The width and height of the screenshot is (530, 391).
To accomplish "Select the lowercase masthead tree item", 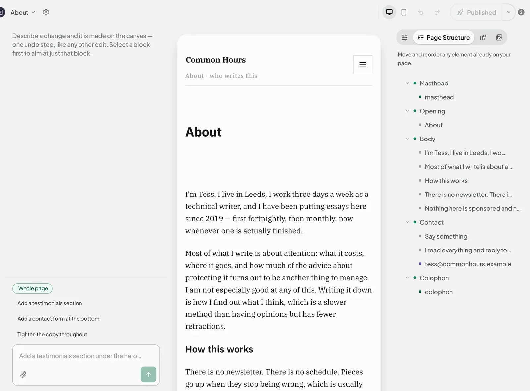I will pos(439,97).
